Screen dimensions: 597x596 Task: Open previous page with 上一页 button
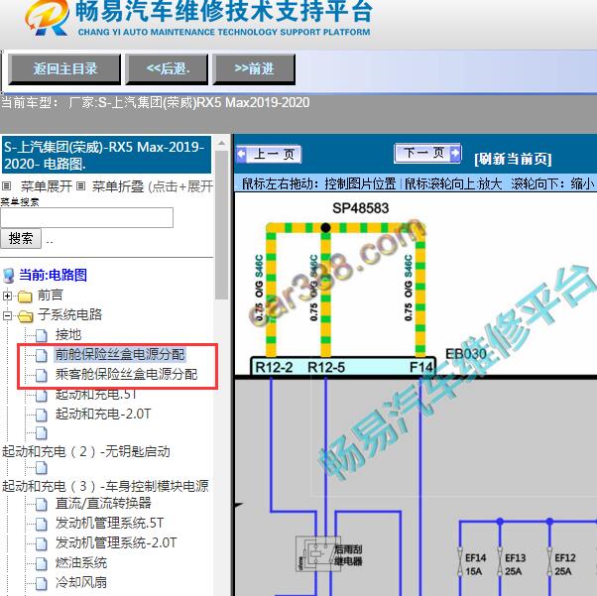click(x=269, y=155)
